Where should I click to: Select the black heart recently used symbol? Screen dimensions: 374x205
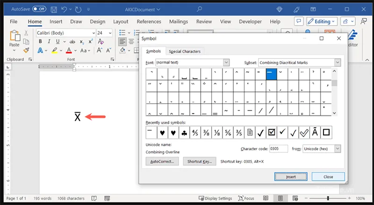click(162, 132)
